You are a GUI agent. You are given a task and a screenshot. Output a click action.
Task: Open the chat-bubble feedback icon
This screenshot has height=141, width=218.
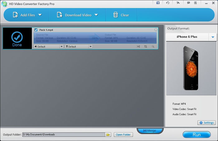[188, 3]
